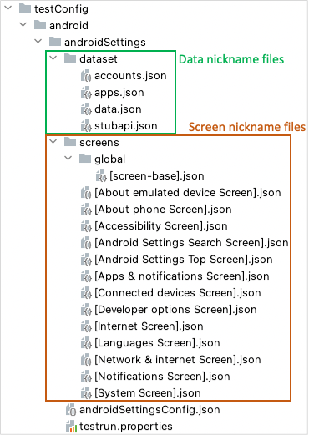Click the testrun.properties file icon

coord(71,427)
